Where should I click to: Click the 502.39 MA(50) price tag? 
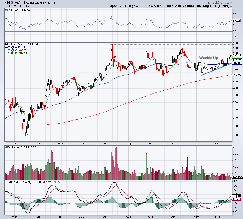pyautogui.click(x=237, y=63)
